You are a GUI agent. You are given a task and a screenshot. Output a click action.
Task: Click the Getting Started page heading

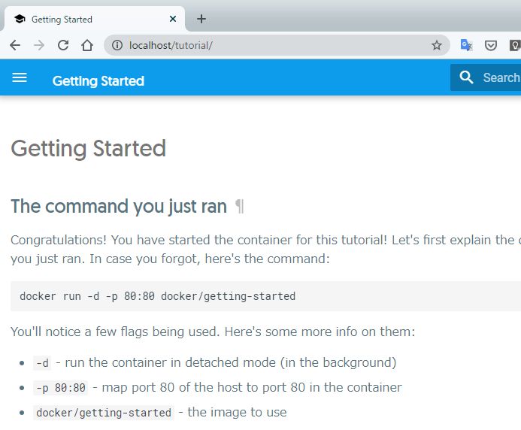[x=89, y=148]
